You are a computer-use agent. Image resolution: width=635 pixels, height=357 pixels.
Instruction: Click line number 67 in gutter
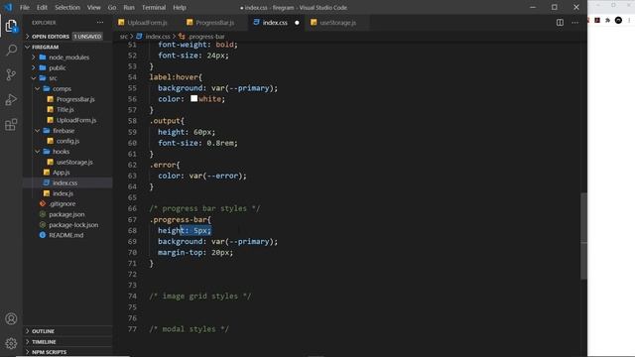tap(132, 219)
